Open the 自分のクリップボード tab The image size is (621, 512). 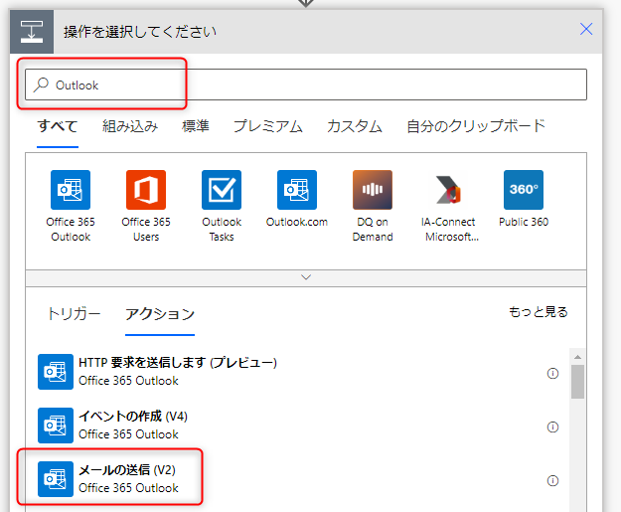(475, 126)
